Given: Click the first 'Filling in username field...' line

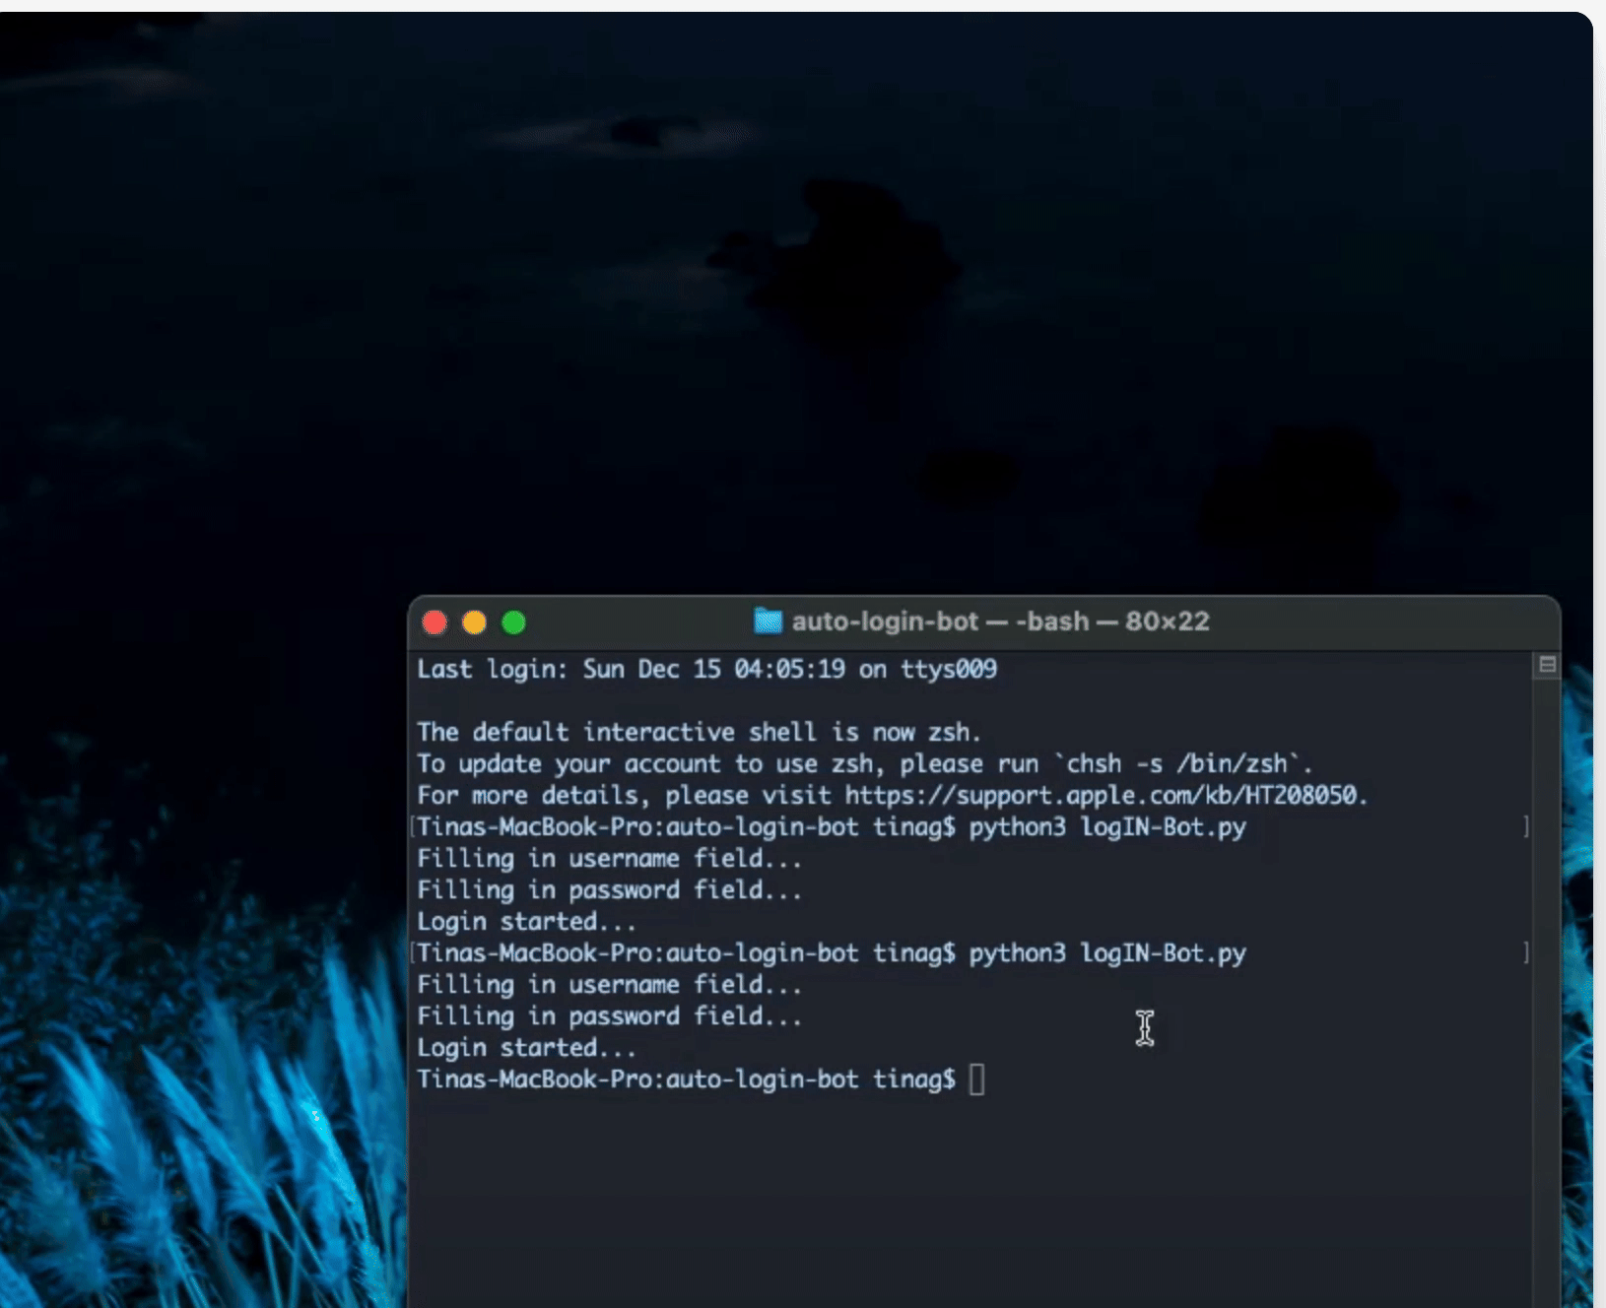Looking at the screenshot, I should point(609,859).
